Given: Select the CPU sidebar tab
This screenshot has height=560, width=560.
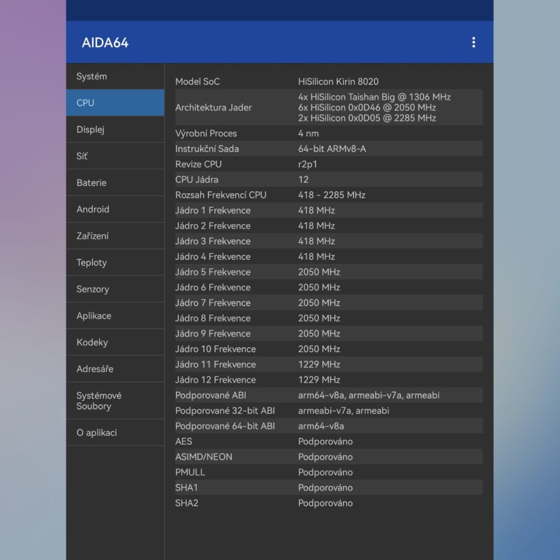Looking at the screenshot, I should coord(115,103).
